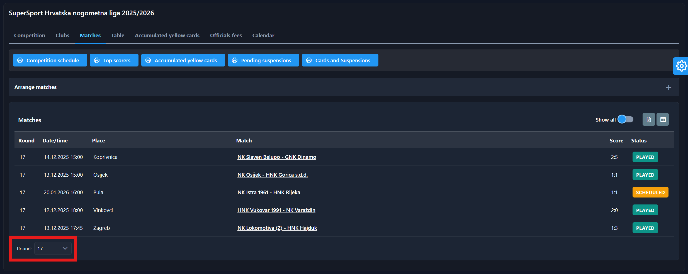The image size is (688, 274).
Task: Open NK Slaven Belupo - GNK Dinamo match
Action: (277, 157)
